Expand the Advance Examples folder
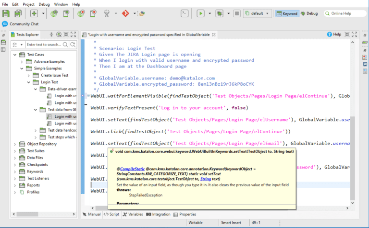 click(22, 61)
